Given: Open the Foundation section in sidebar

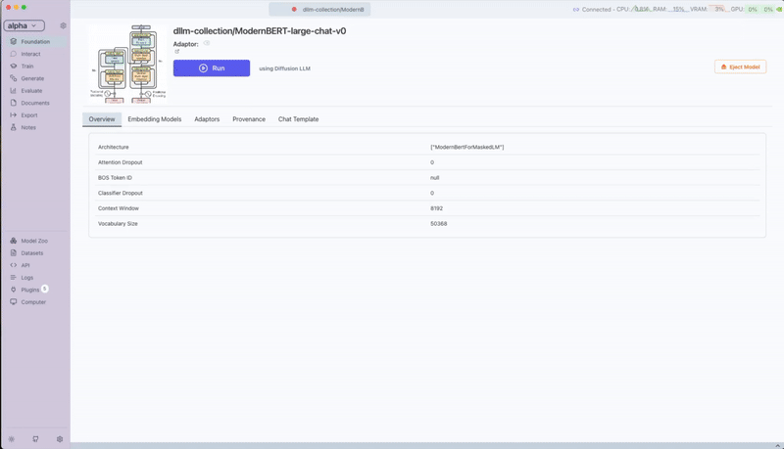Looking at the screenshot, I should click(34, 42).
